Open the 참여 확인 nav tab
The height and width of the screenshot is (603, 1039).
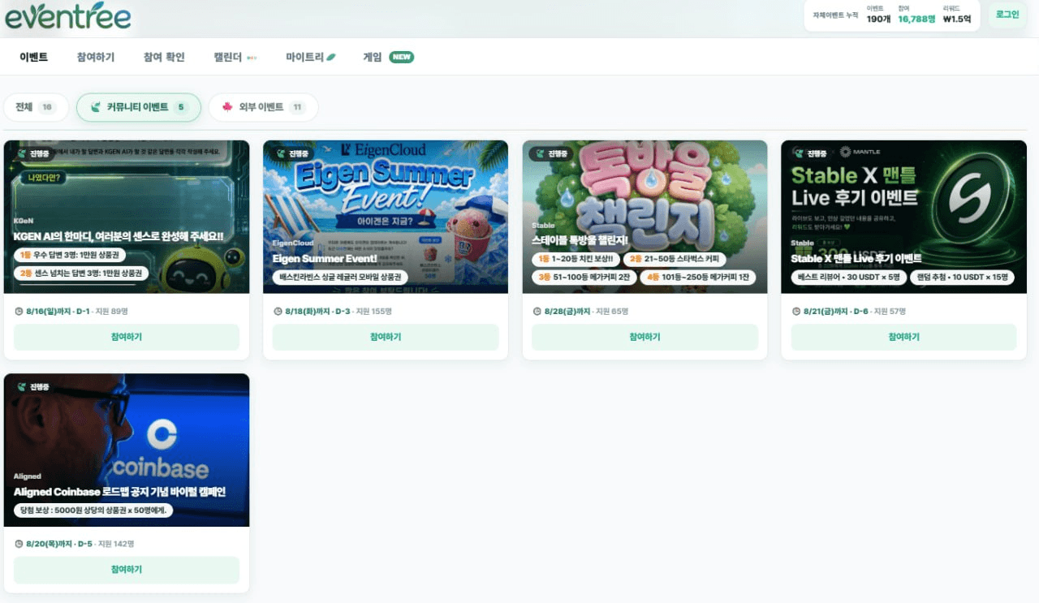[164, 58]
